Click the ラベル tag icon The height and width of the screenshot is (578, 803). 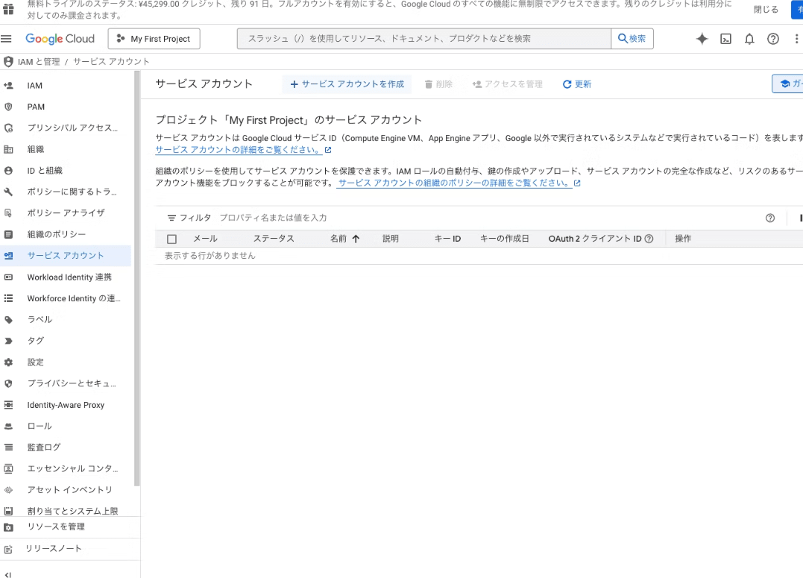(x=8, y=320)
